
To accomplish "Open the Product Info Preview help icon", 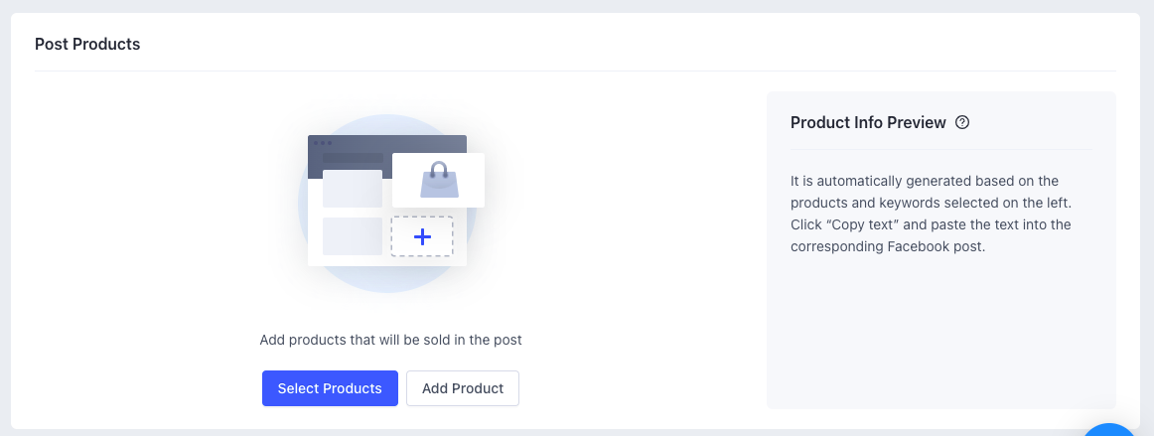I will (961, 123).
